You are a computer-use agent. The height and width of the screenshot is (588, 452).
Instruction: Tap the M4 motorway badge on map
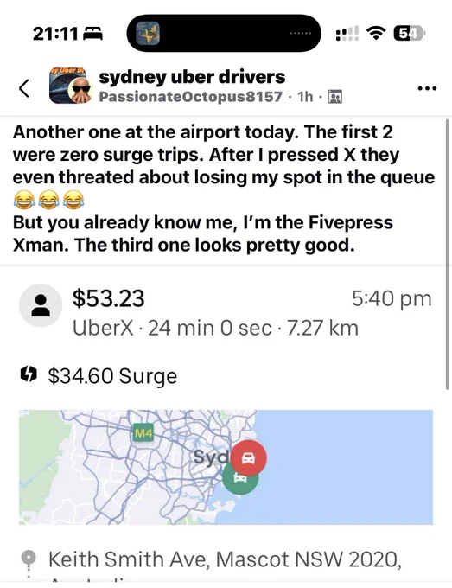click(143, 433)
